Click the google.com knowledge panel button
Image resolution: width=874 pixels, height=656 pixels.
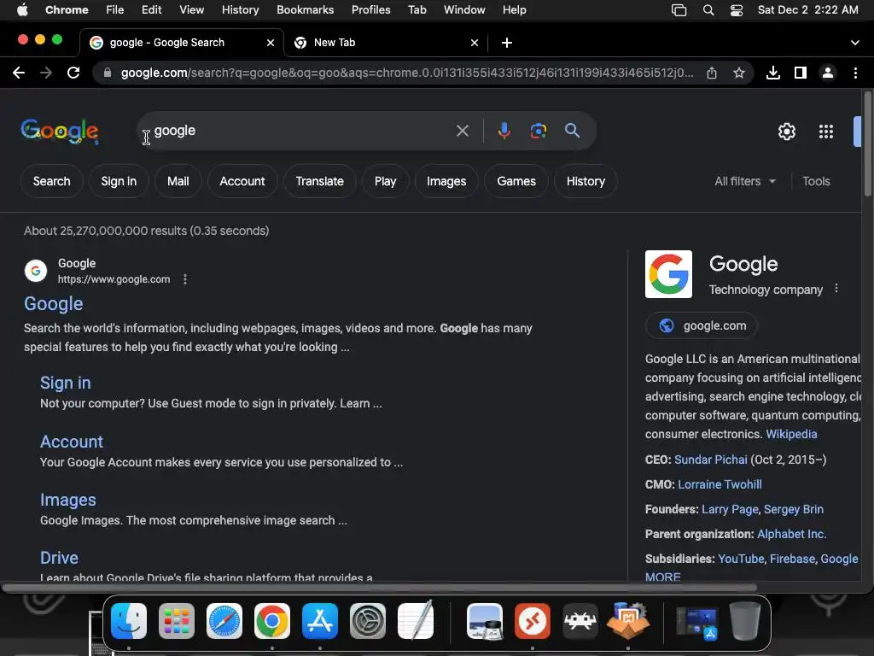click(x=702, y=325)
